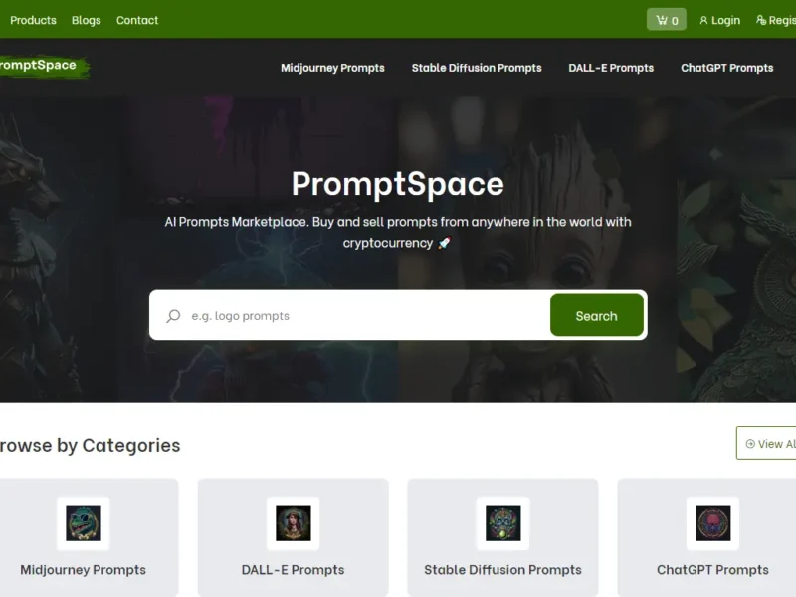796x597 pixels.
Task: Open the DALL-E Prompts category image
Action: 293,523
